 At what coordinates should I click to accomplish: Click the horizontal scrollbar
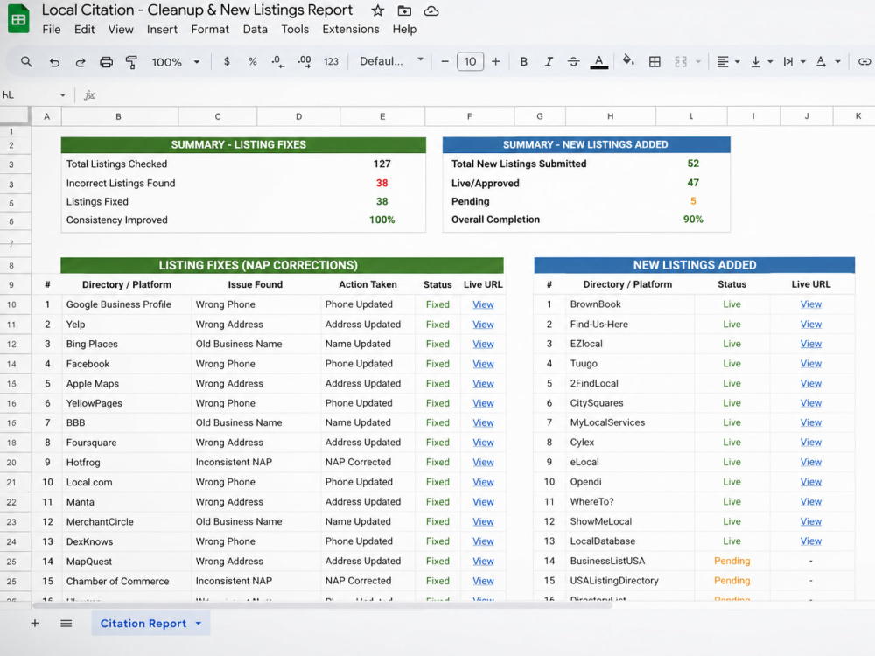click(x=323, y=605)
